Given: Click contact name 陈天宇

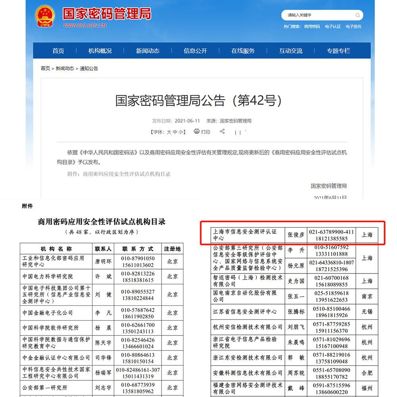Looking at the screenshot, I should [x=103, y=343].
